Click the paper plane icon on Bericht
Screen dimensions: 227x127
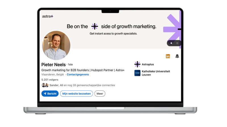point(45,94)
